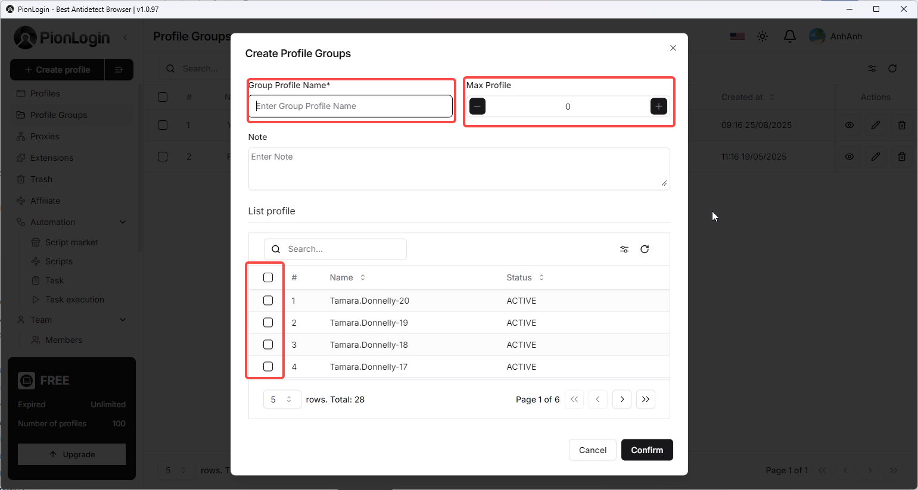Tick the select-all checkbox in the profile list header
This screenshot has height=490, width=918.
[x=268, y=277]
